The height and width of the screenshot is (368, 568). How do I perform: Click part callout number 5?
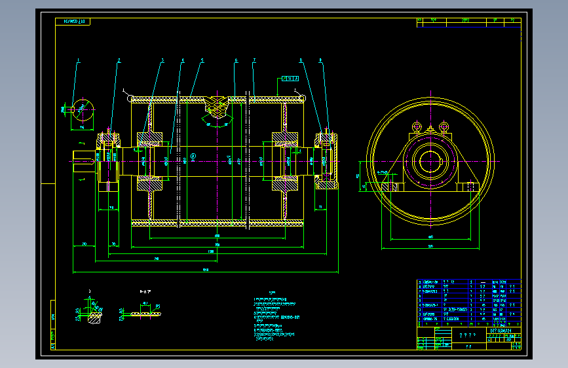(202, 60)
